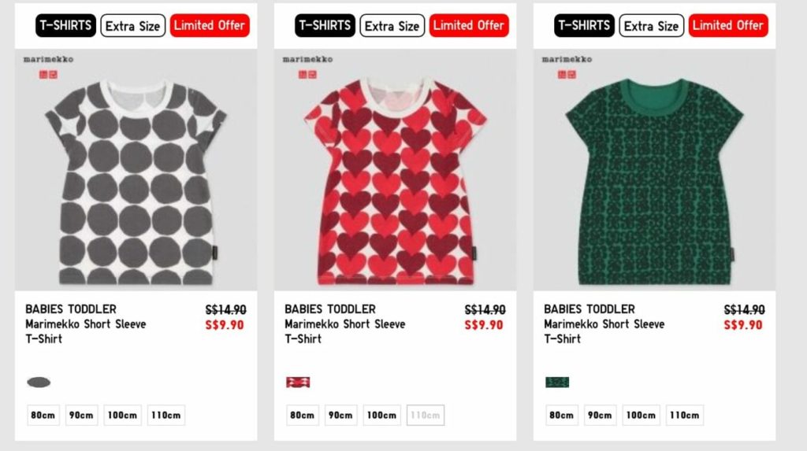Choose 80cm size for gray dot shirt

coord(43,415)
